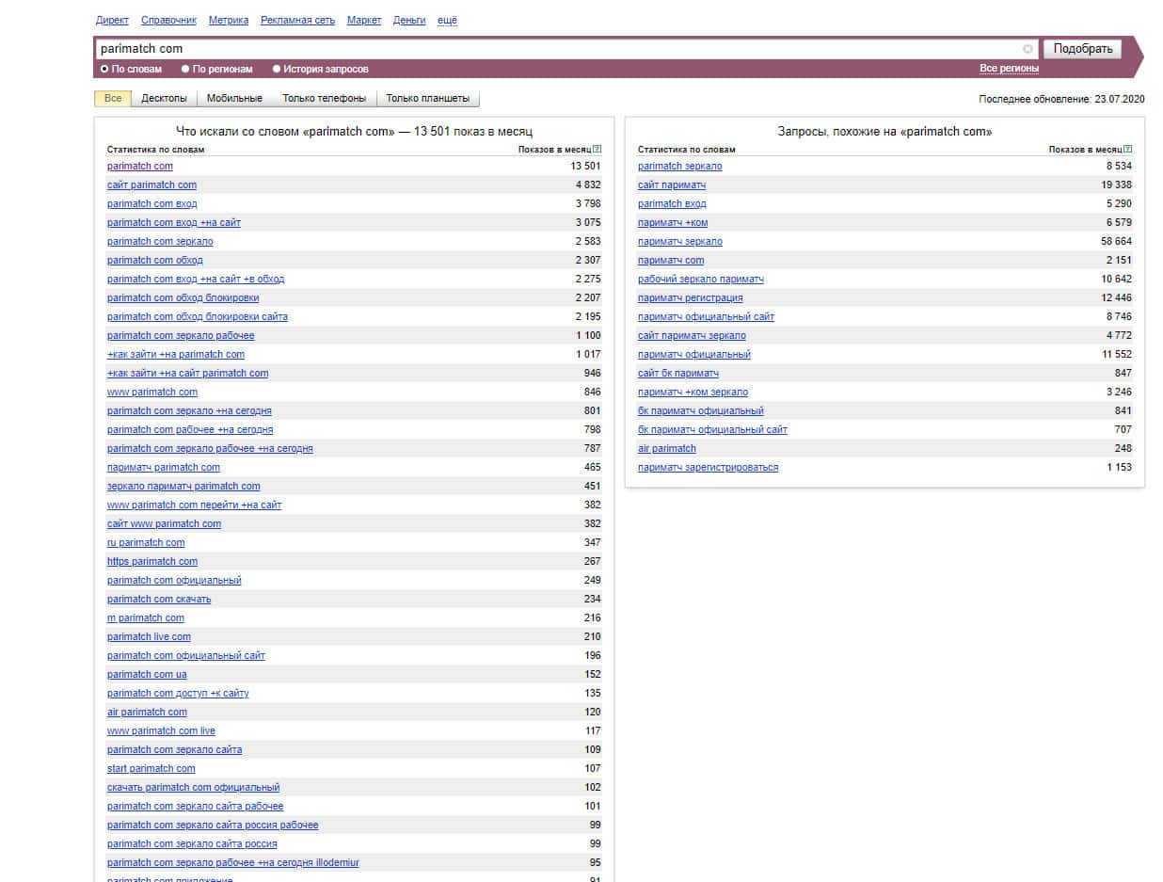Select the 'Мобильные' device tab
Image resolution: width=1163 pixels, height=882 pixels.
pos(234,99)
